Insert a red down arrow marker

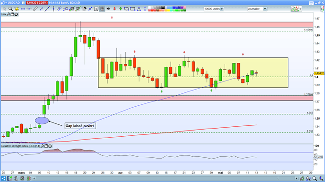(x=114, y=9)
